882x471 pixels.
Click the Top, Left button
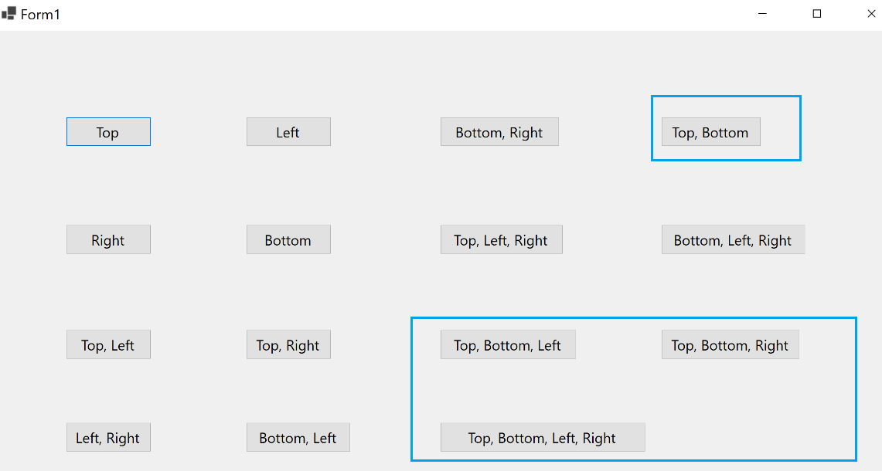108,344
